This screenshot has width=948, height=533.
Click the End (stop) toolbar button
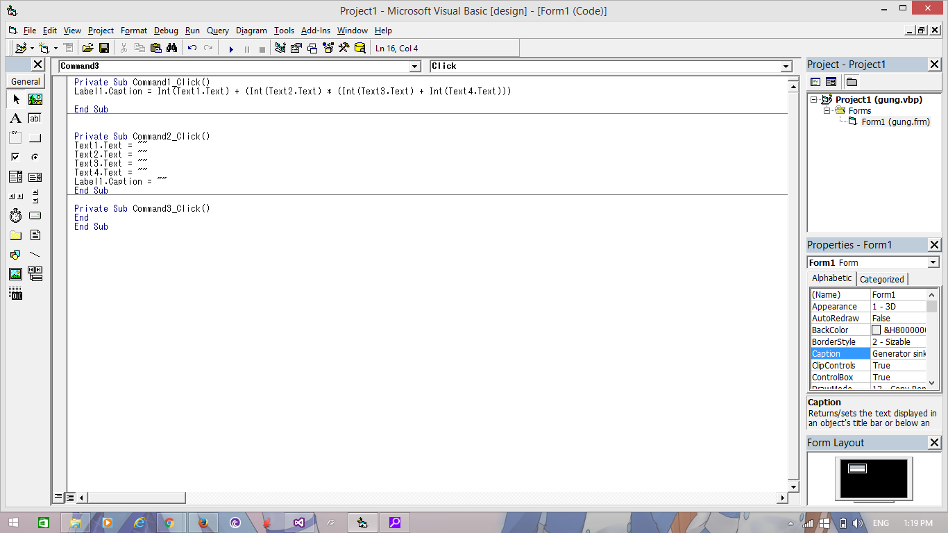tap(262, 49)
